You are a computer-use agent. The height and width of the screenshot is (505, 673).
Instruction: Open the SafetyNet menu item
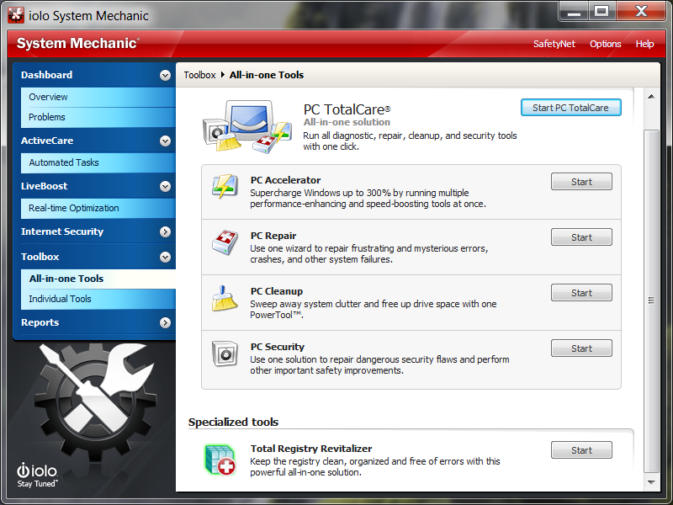click(554, 44)
